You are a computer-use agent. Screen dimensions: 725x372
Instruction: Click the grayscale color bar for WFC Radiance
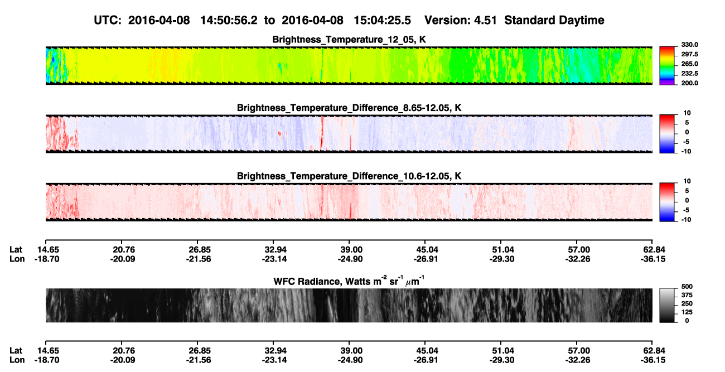click(668, 306)
